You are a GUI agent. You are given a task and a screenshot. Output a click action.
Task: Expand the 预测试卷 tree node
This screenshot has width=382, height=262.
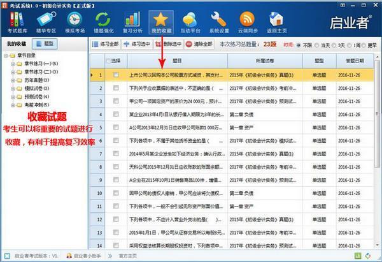tap(13, 97)
